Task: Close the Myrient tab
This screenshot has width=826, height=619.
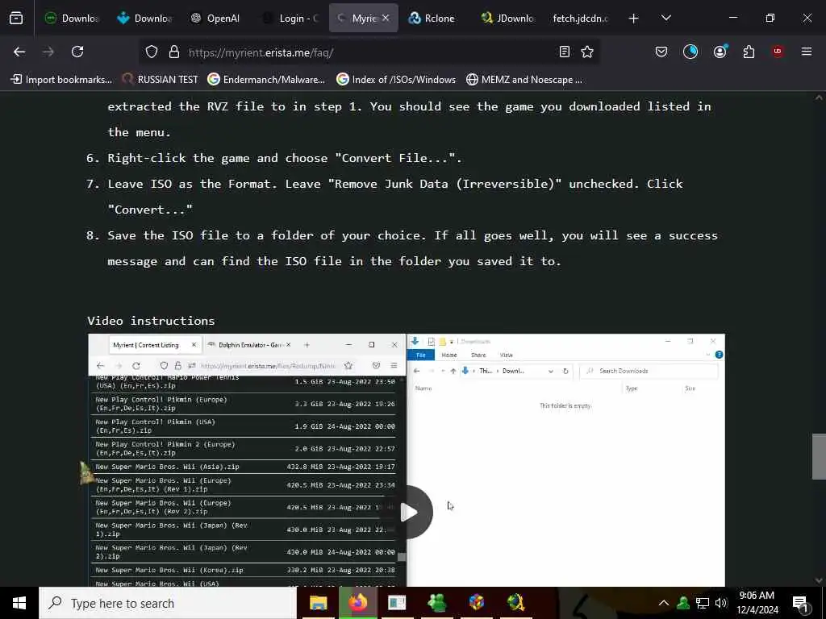Action: click(386, 18)
